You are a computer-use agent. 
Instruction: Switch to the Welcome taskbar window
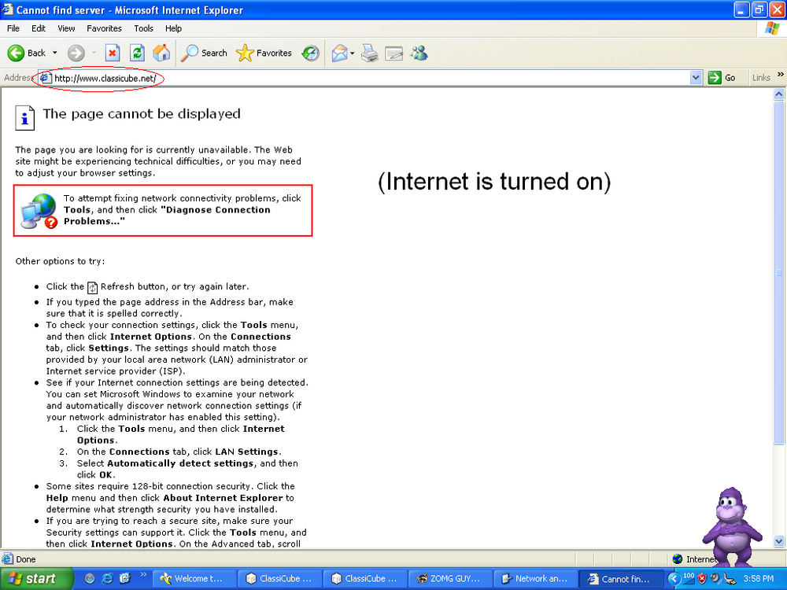(x=193, y=578)
